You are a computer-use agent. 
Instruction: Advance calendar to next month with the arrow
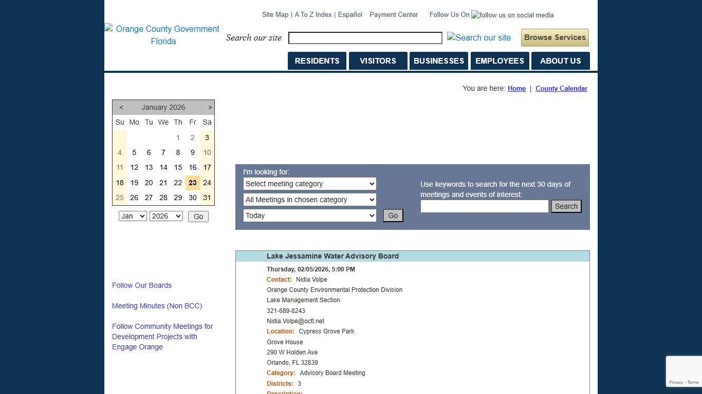pos(210,107)
